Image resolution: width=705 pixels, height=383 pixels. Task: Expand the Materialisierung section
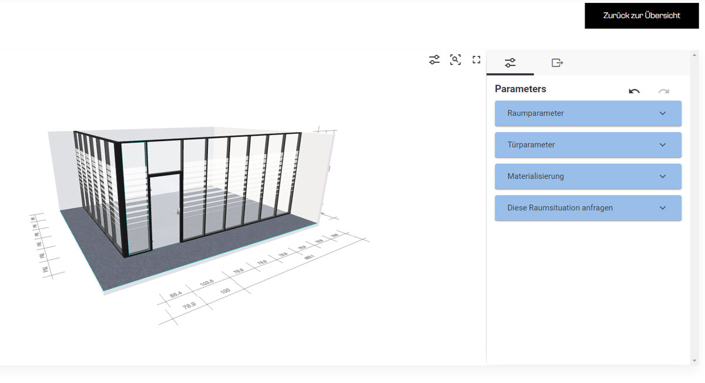(587, 176)
